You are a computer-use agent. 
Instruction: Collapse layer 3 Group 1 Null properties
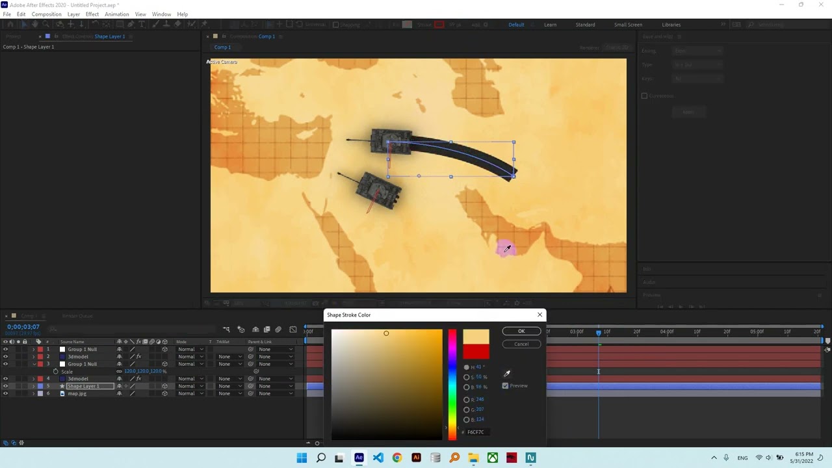(x=34, y=364)
